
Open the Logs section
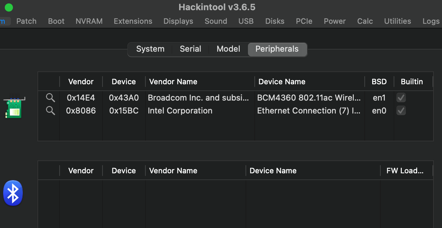coord(430,21)
